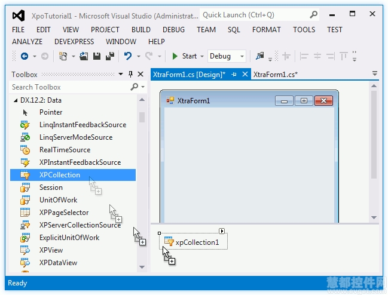
Task: Click the Save toolbar icon
Action: point(97,56)
